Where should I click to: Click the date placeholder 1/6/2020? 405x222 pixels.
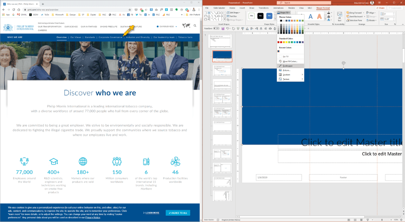click(279, 178)
